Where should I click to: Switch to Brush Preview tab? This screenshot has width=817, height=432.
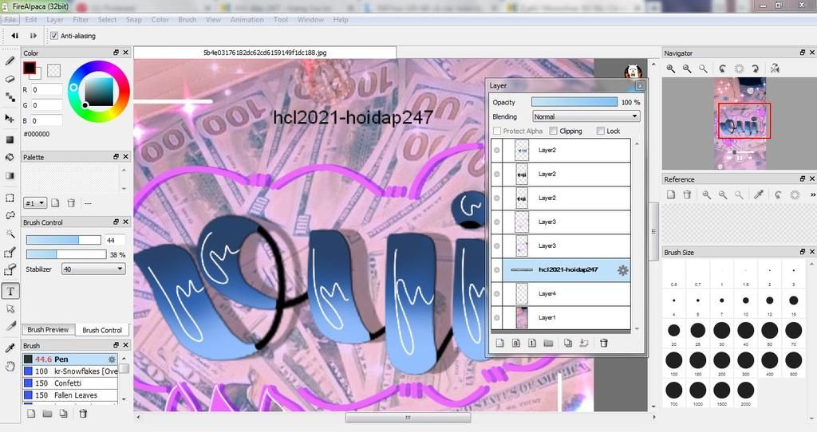tap(48, 330)
